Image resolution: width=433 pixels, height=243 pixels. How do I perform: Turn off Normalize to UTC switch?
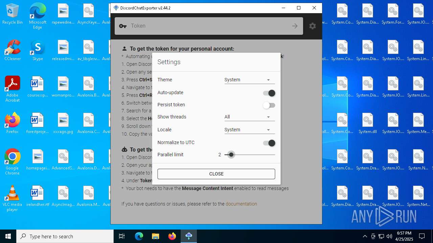coord(269,143)
